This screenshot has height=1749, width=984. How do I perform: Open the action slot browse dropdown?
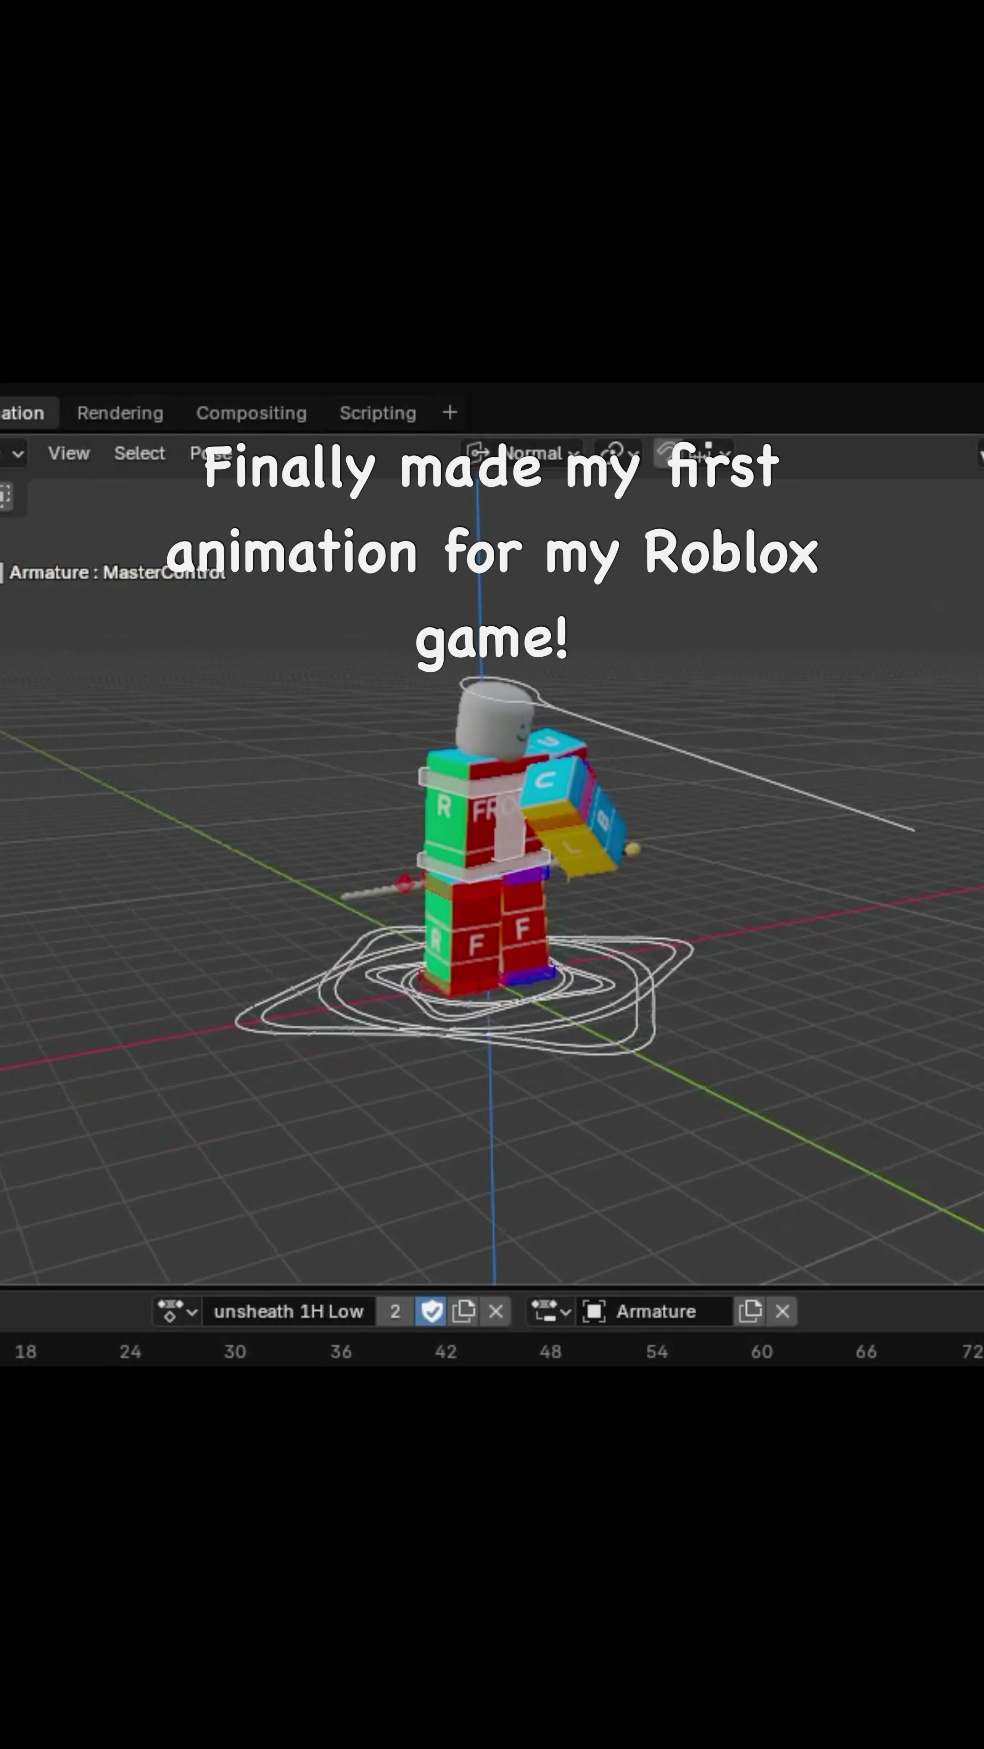coord(551,1311)
